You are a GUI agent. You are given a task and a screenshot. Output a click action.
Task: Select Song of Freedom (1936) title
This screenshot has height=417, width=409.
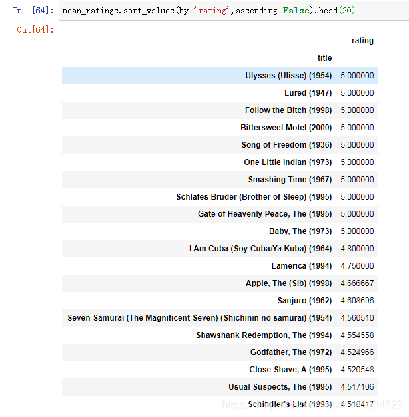click(x=286, y=145)
